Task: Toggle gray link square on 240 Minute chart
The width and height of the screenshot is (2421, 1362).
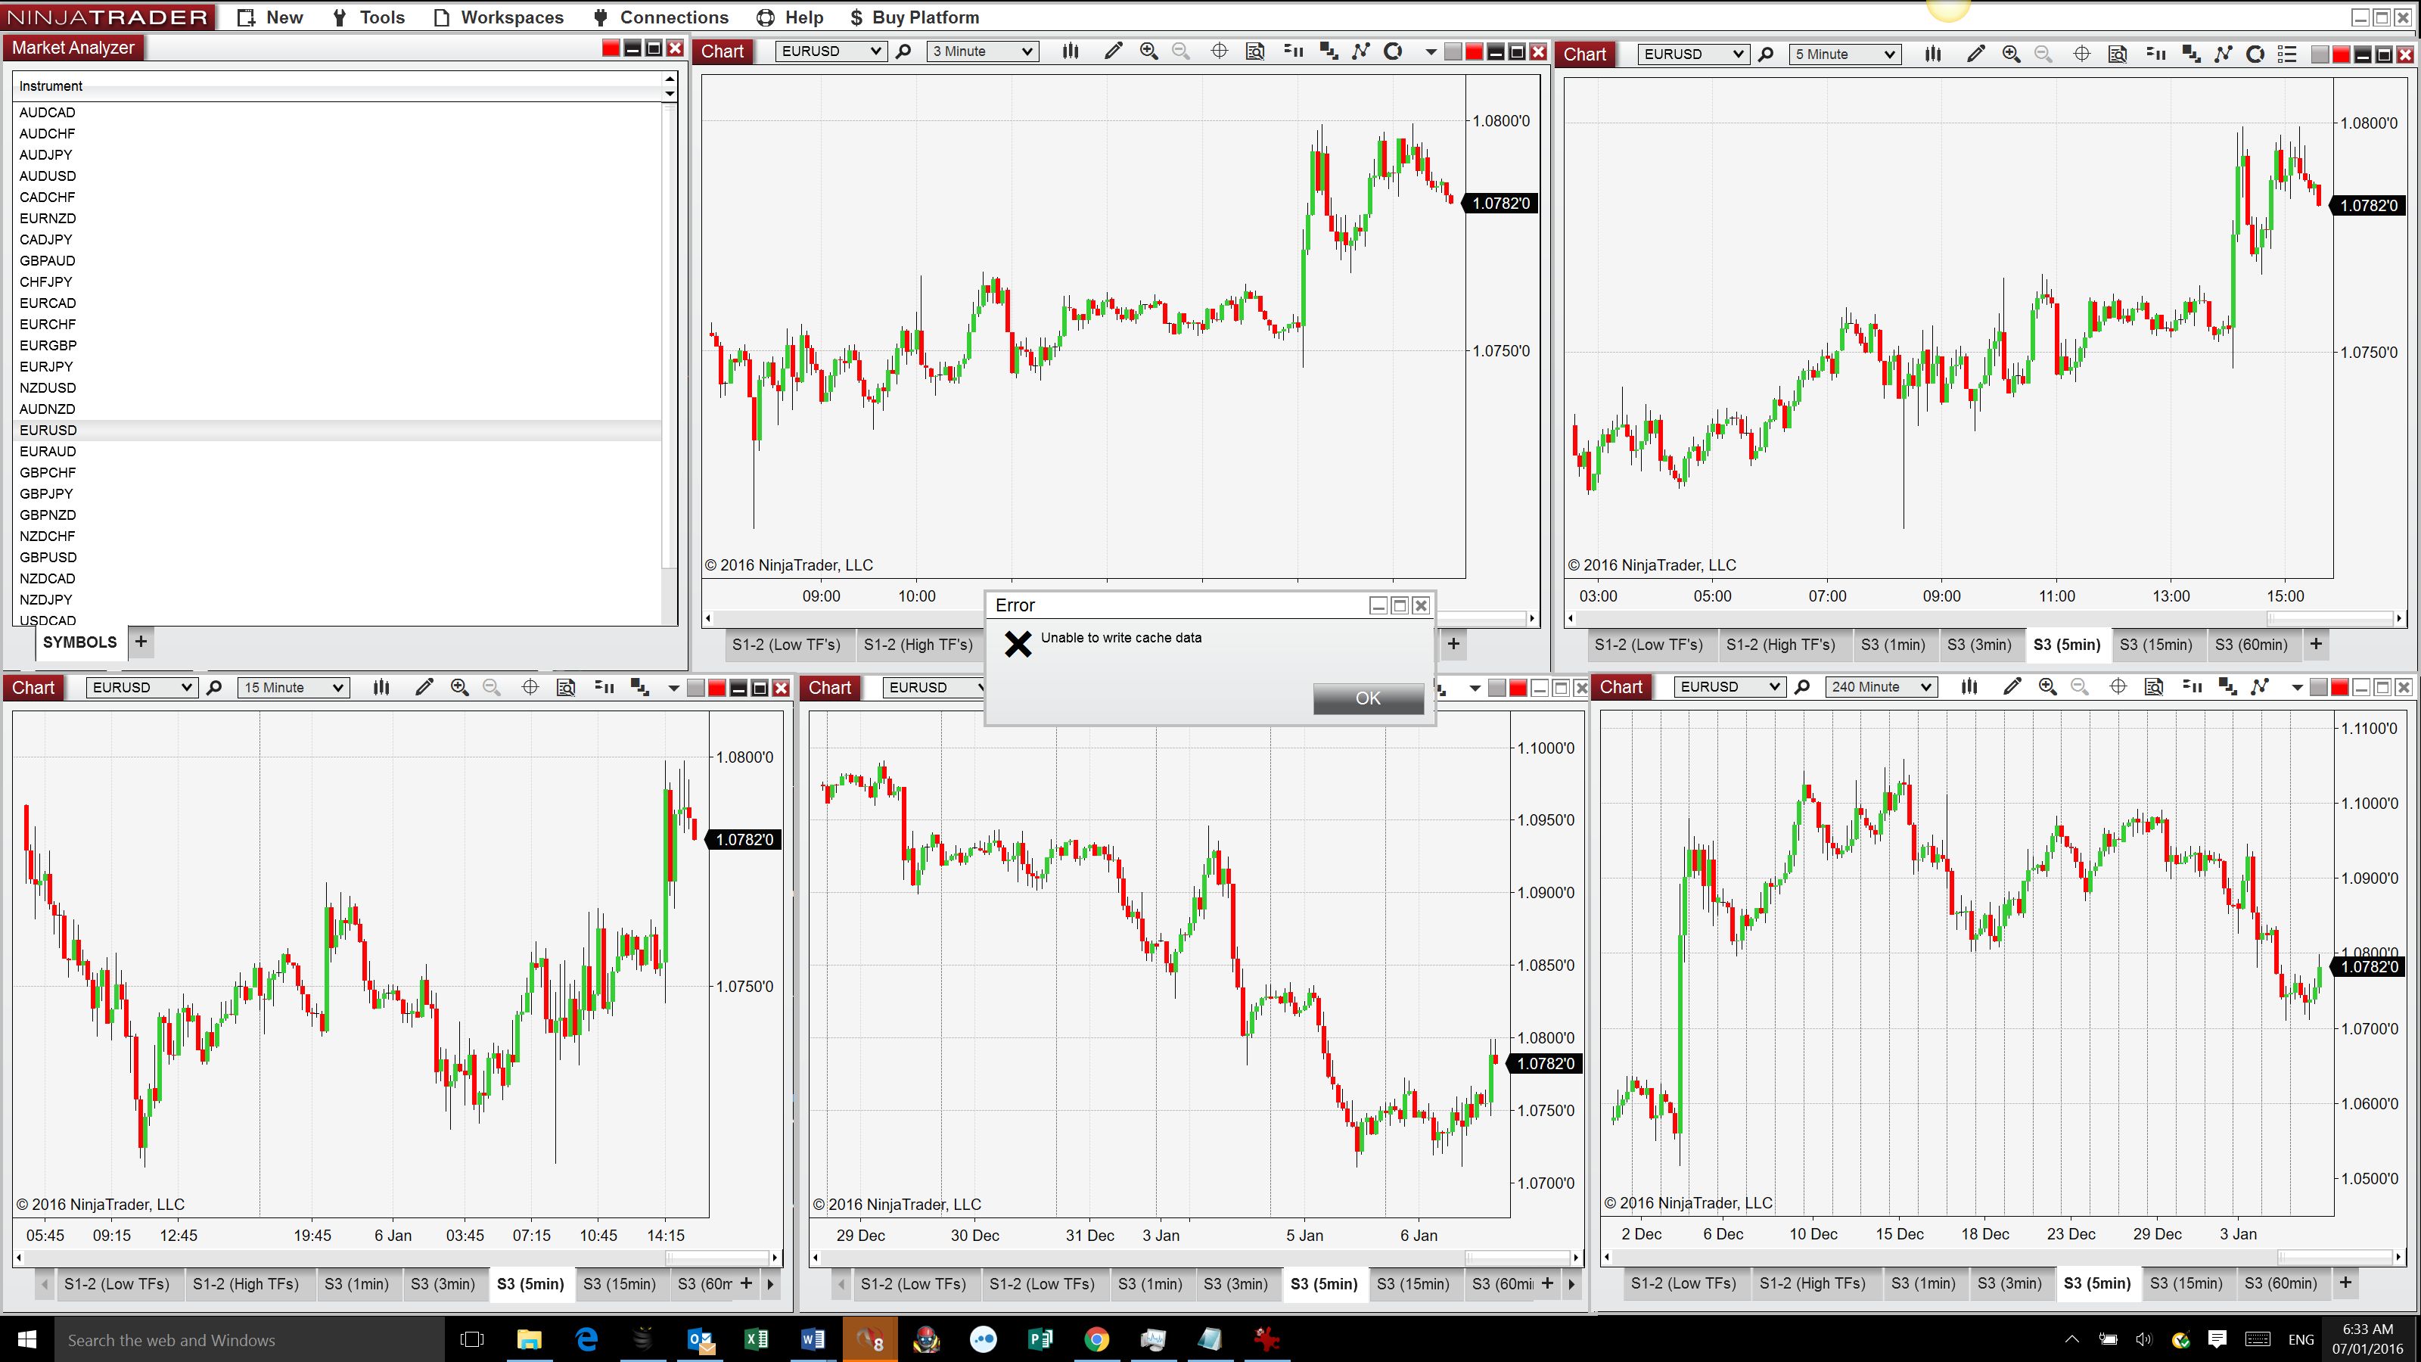Action: [2319, 688]
